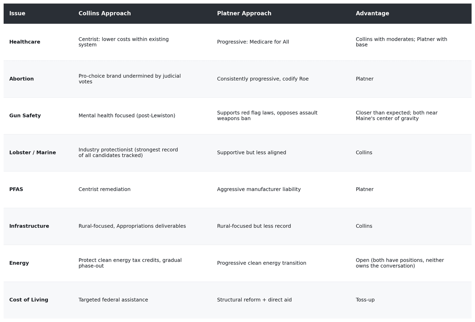This screenshot has width=475, height=322.
Task: Select the Collins Approach column header
Action: 104,14
